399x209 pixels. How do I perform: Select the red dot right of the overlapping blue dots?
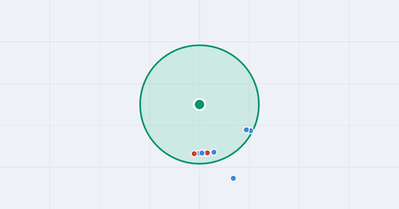[x=207, y=153]
